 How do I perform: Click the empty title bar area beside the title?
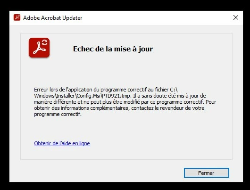point(156,18)
